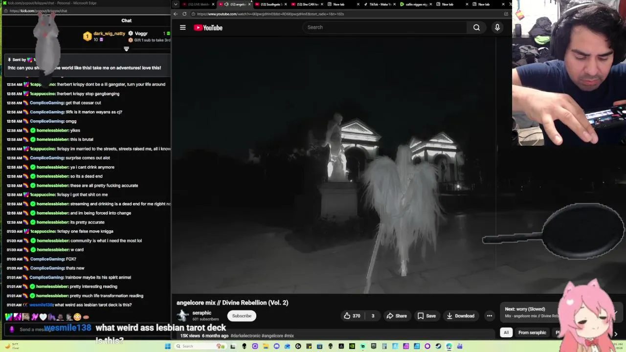Save the video to a playlist

426,316
